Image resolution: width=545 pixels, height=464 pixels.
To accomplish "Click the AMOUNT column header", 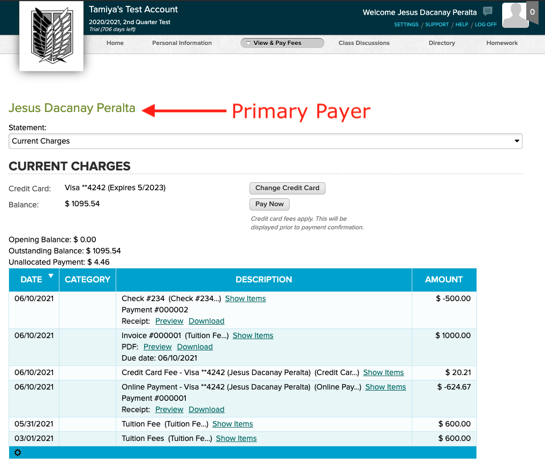I will pyautogui.click(x=444, y=280).
